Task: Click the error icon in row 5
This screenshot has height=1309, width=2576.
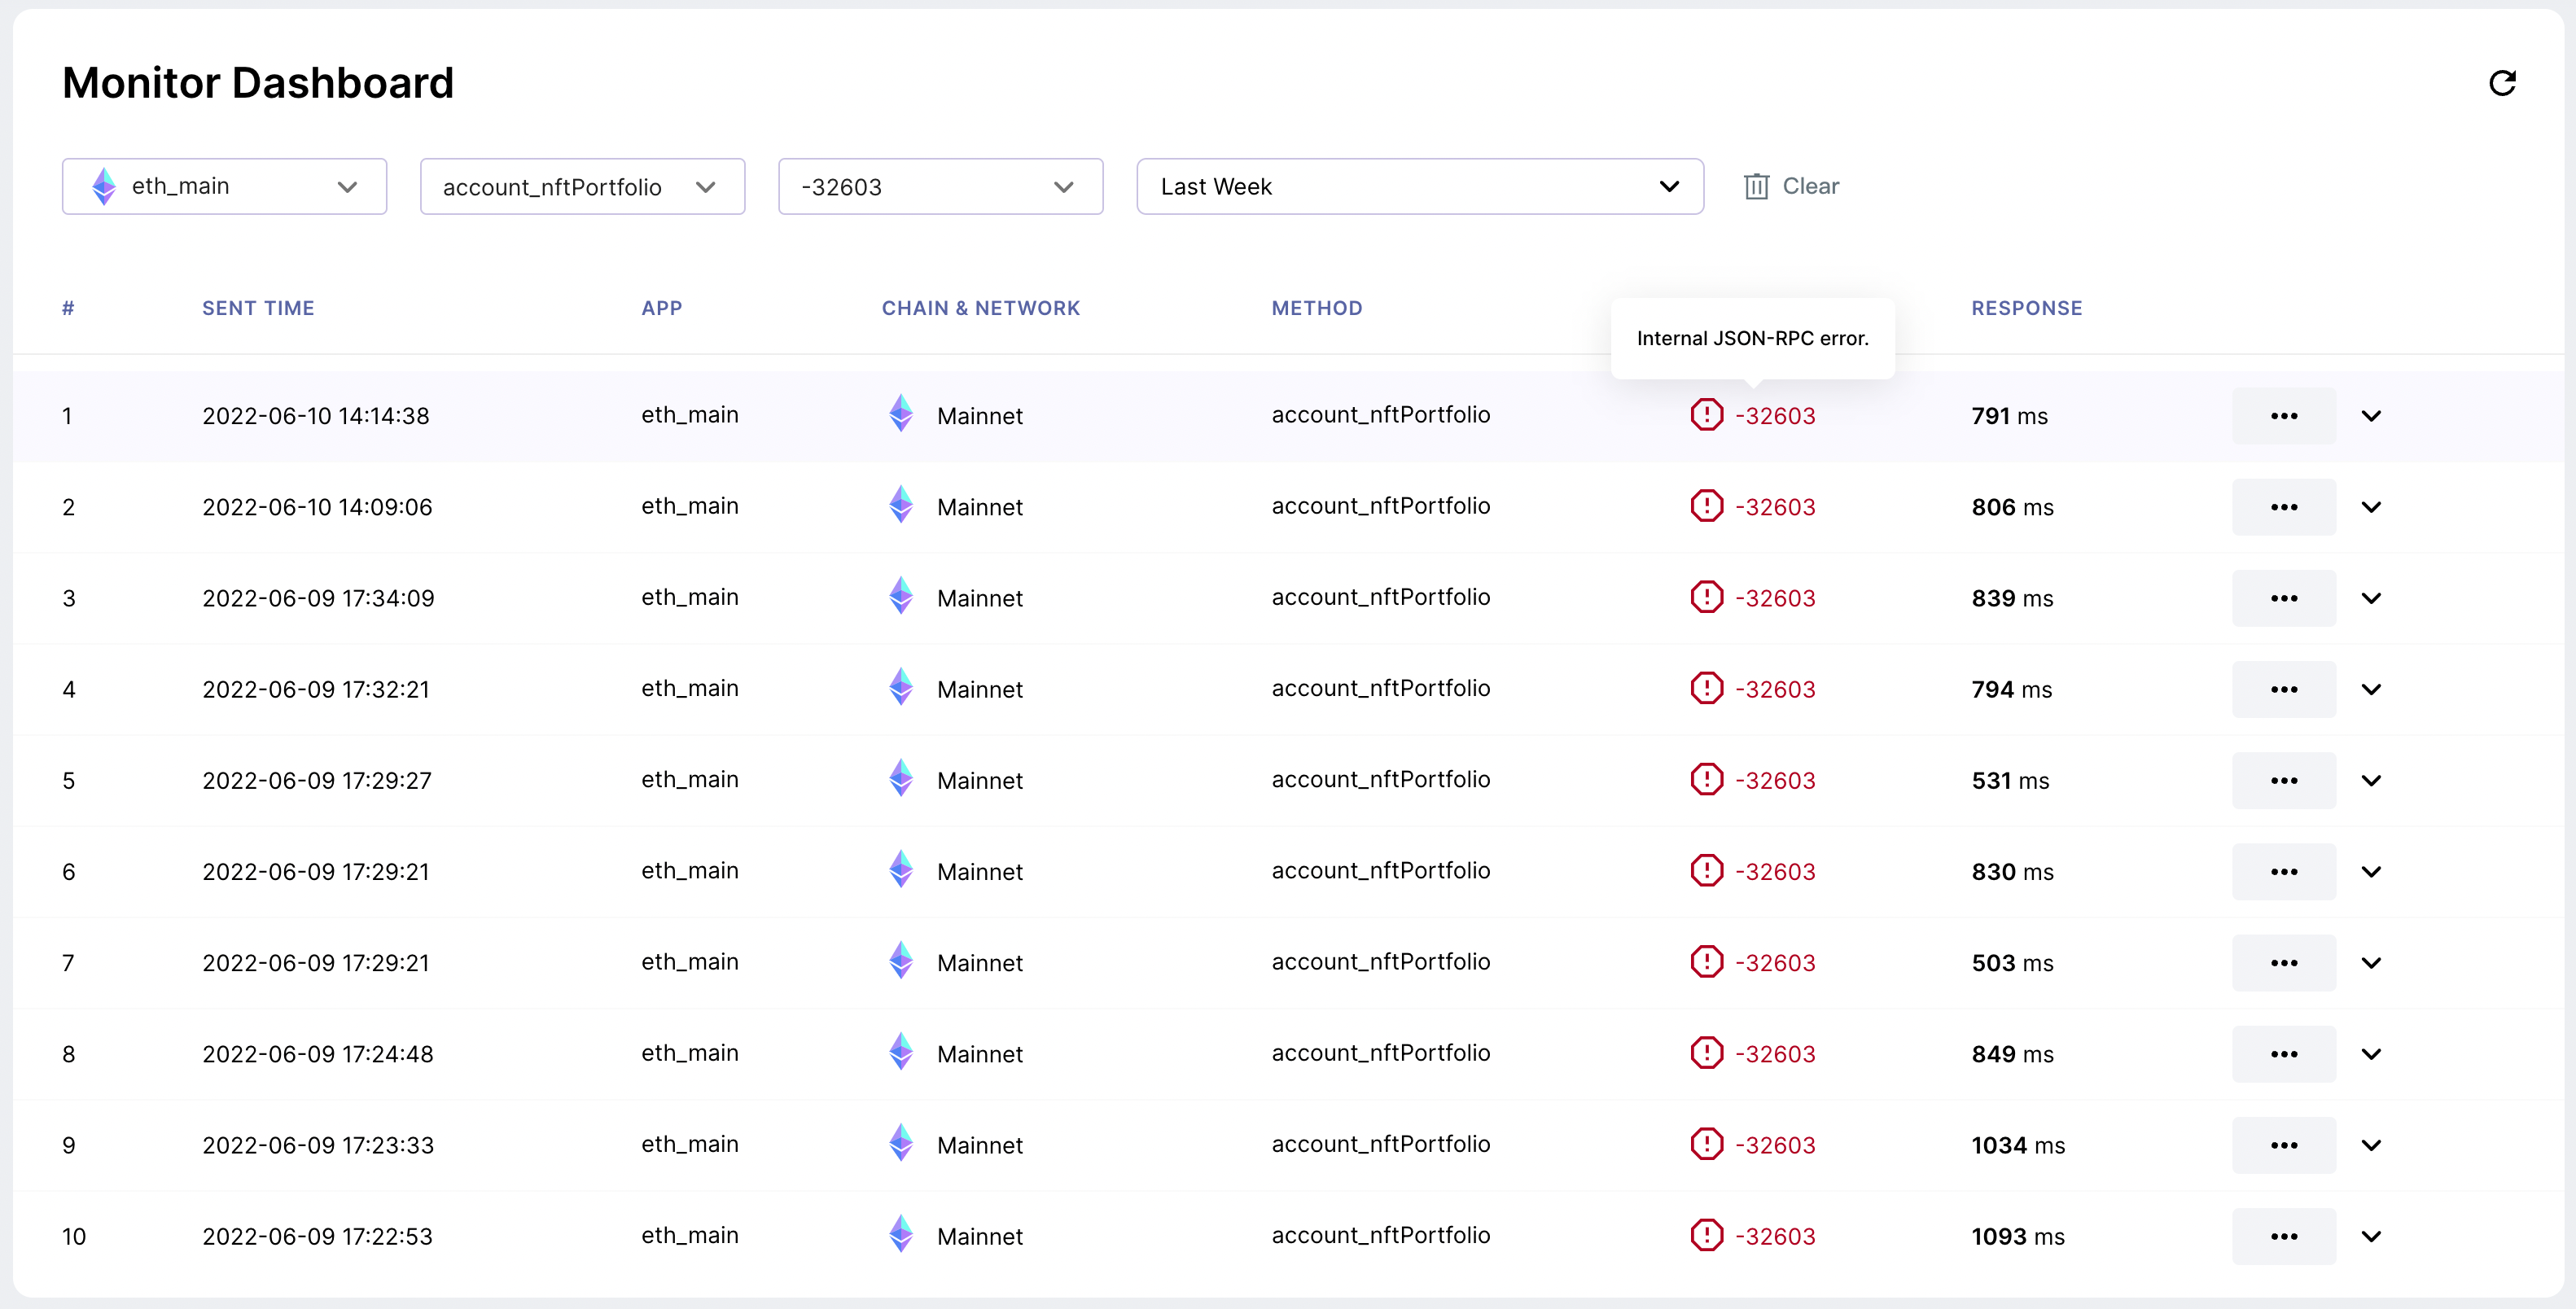Action: (1706, 778)
